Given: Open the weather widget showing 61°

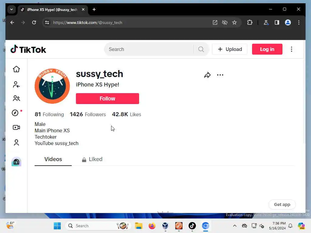Looking at the screenshot, I should coord(10,225).
